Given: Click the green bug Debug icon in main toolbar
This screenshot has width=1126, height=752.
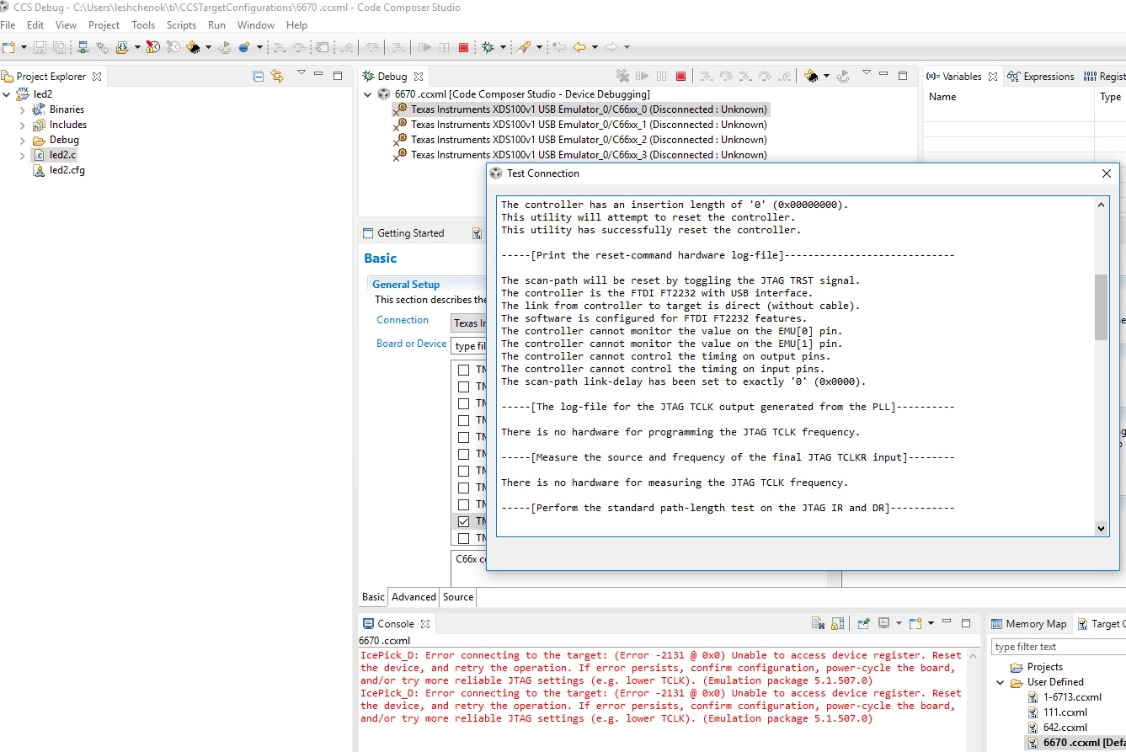Looking at the screenshot, I should (488, 48).
